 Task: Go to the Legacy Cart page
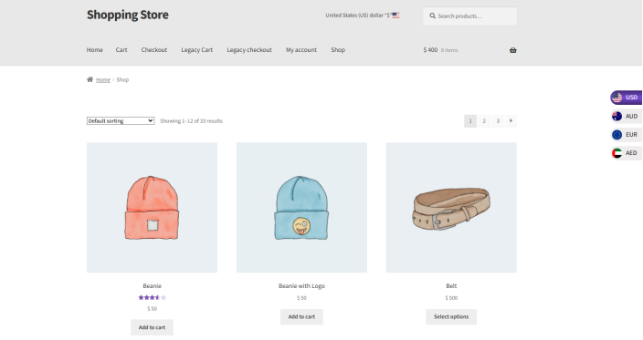click(197, 50)
